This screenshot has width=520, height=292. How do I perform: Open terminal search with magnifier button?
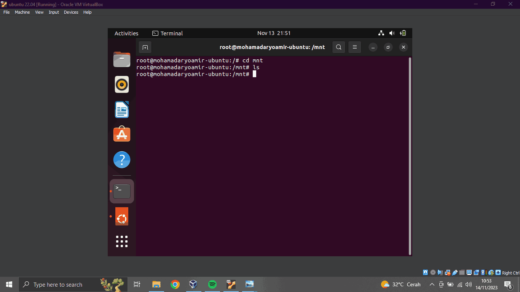click(x=339, y=48)
